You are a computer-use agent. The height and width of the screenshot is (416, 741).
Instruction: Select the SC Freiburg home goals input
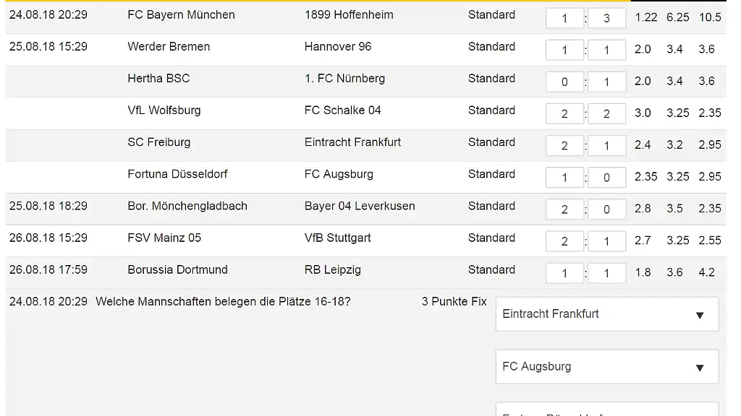[x=564, y=145]
